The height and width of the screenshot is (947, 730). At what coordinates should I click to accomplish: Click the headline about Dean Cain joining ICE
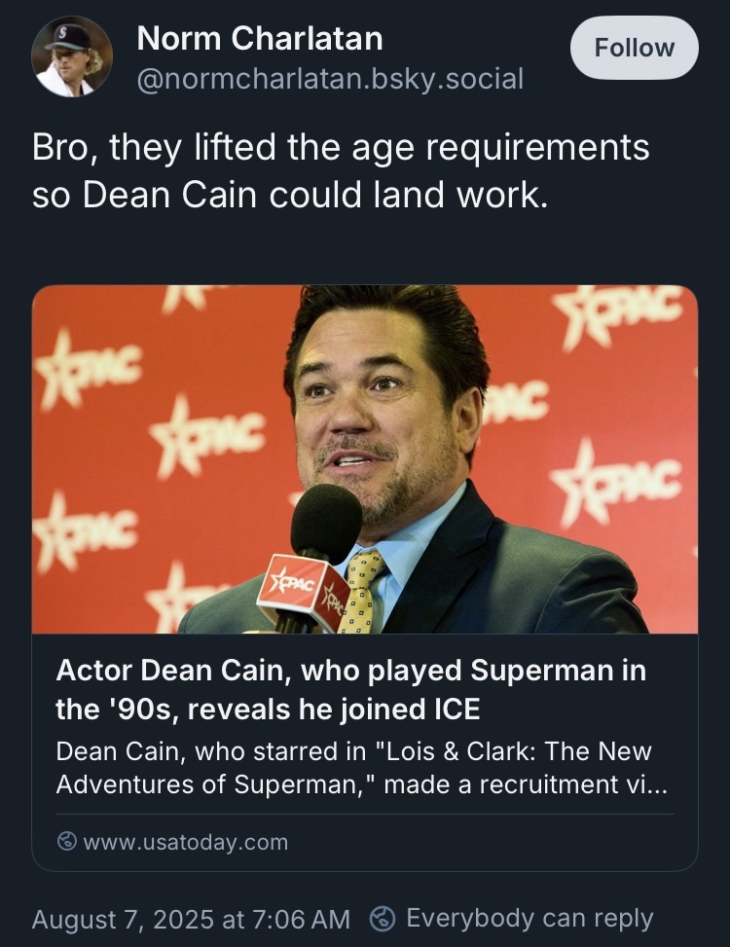click(350, 689)
